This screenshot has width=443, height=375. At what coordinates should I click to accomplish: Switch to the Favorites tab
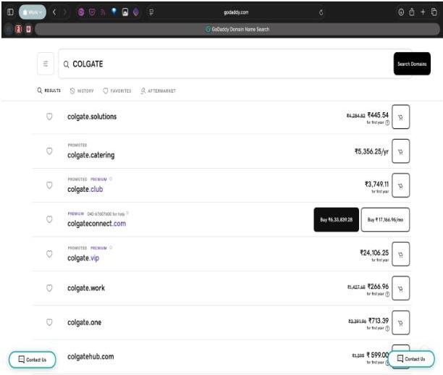pos(117,90)
